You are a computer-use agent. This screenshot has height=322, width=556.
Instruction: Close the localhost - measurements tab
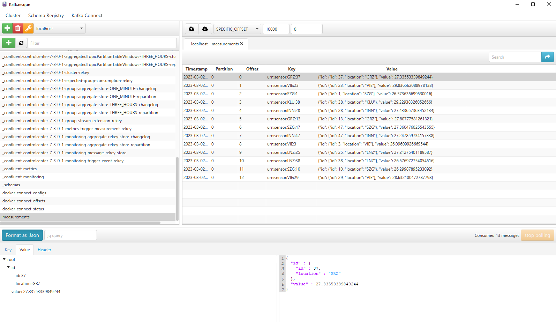[242, 44]
